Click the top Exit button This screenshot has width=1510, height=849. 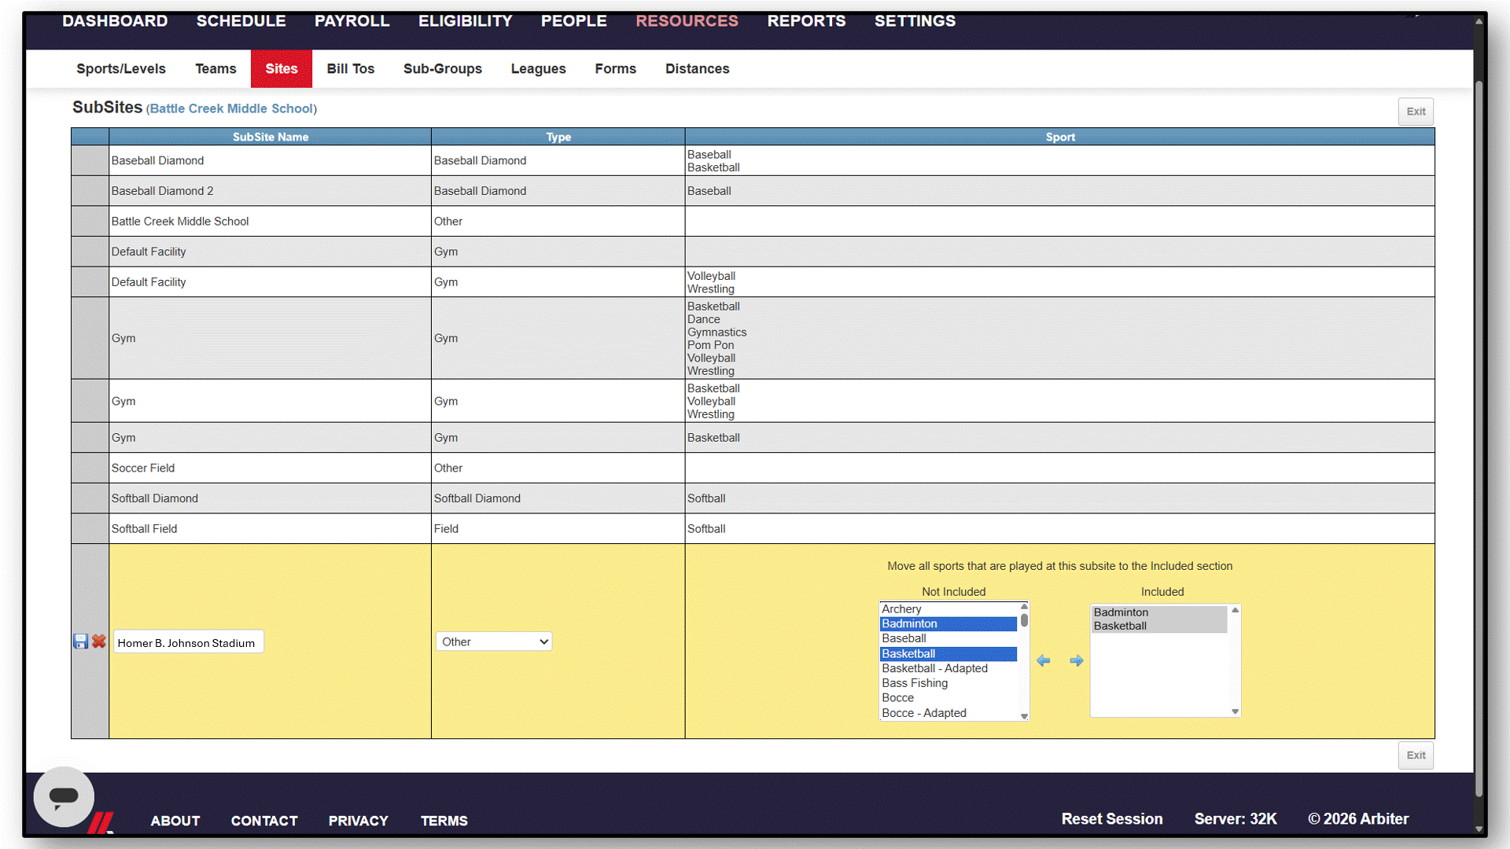[1416, 112]
